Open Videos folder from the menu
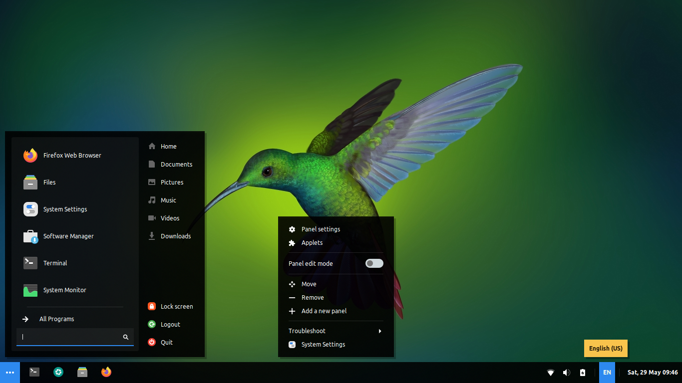 tap(172, 218)
